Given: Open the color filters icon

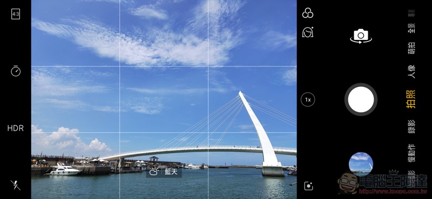Looking at the screenshot, I should coord(308,13).
